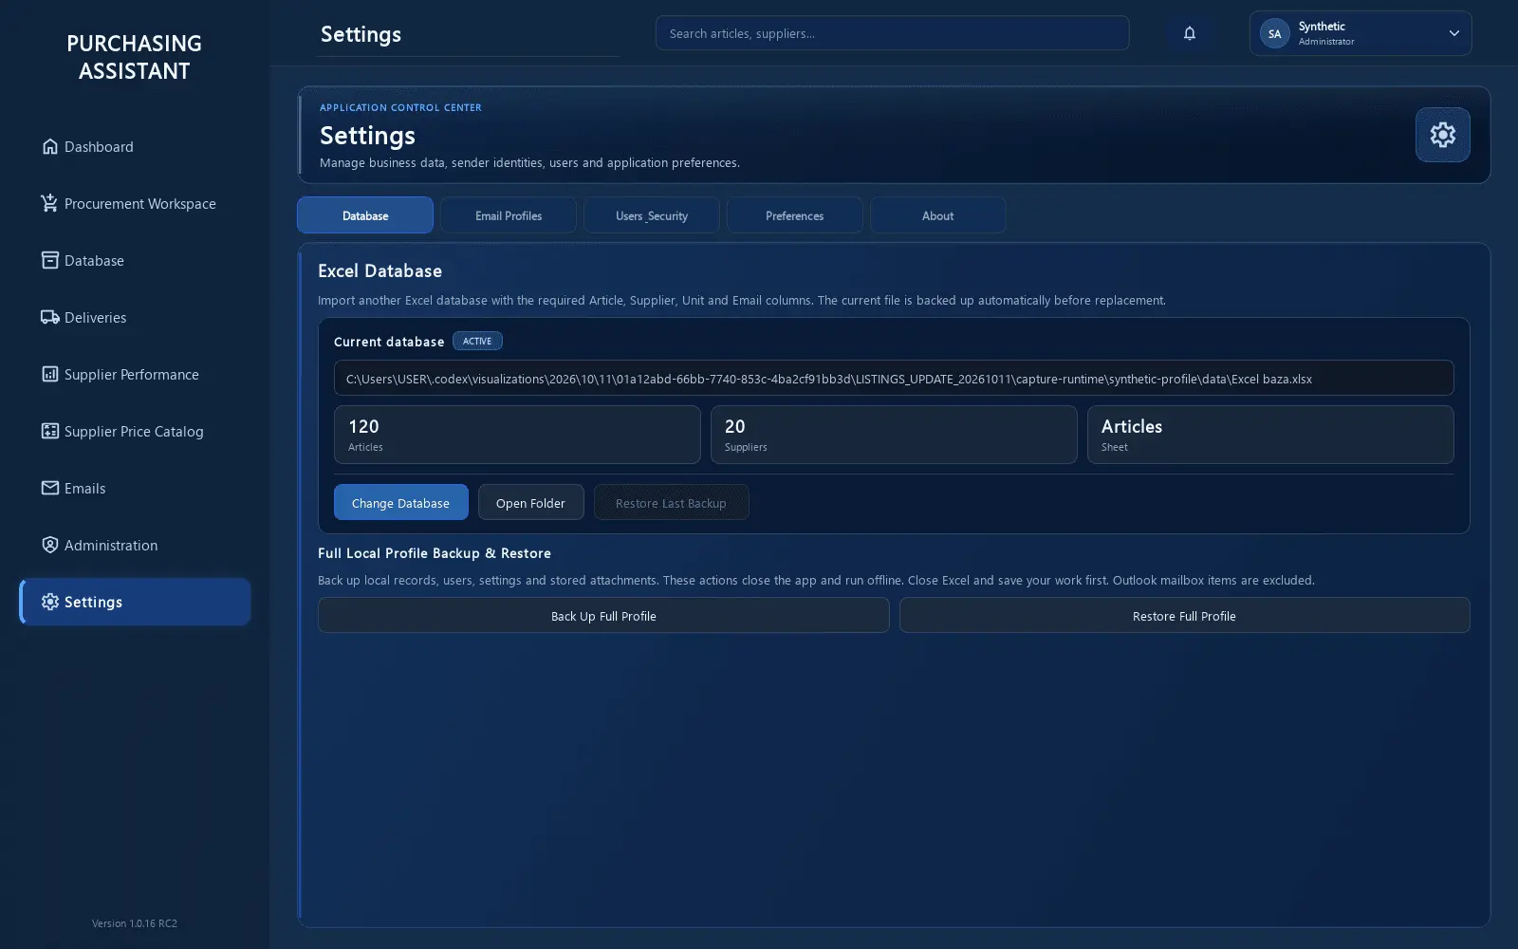Click the large gear icon in Settings header
This screenshot has height=949, width=1518.
coord(1443,135)
